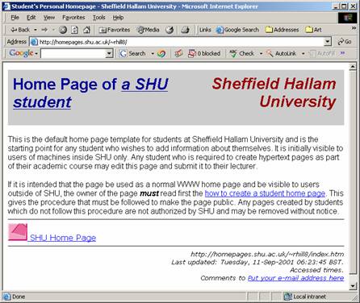Open the Google Search link in Links bar

click(237, 30)
